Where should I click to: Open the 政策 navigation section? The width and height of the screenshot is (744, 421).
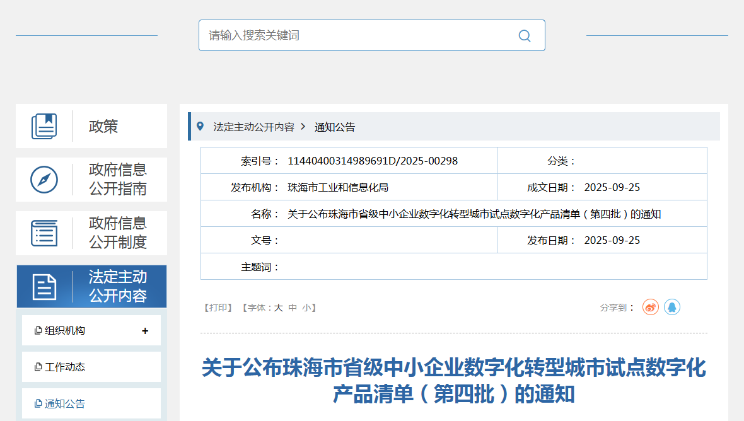point(103,126)
